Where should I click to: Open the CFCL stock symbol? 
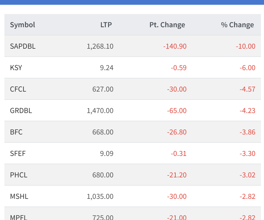[x=18, y=89]
